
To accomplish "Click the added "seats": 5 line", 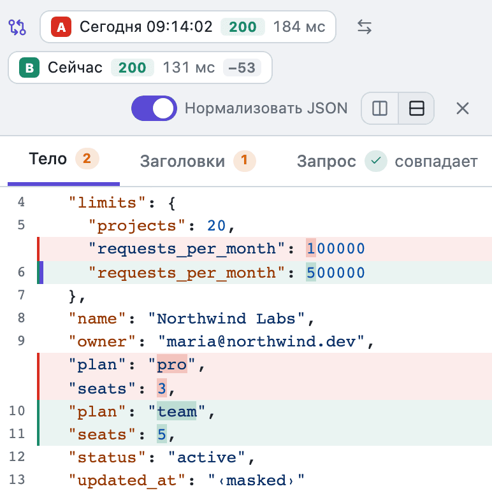I will (264, 434).
